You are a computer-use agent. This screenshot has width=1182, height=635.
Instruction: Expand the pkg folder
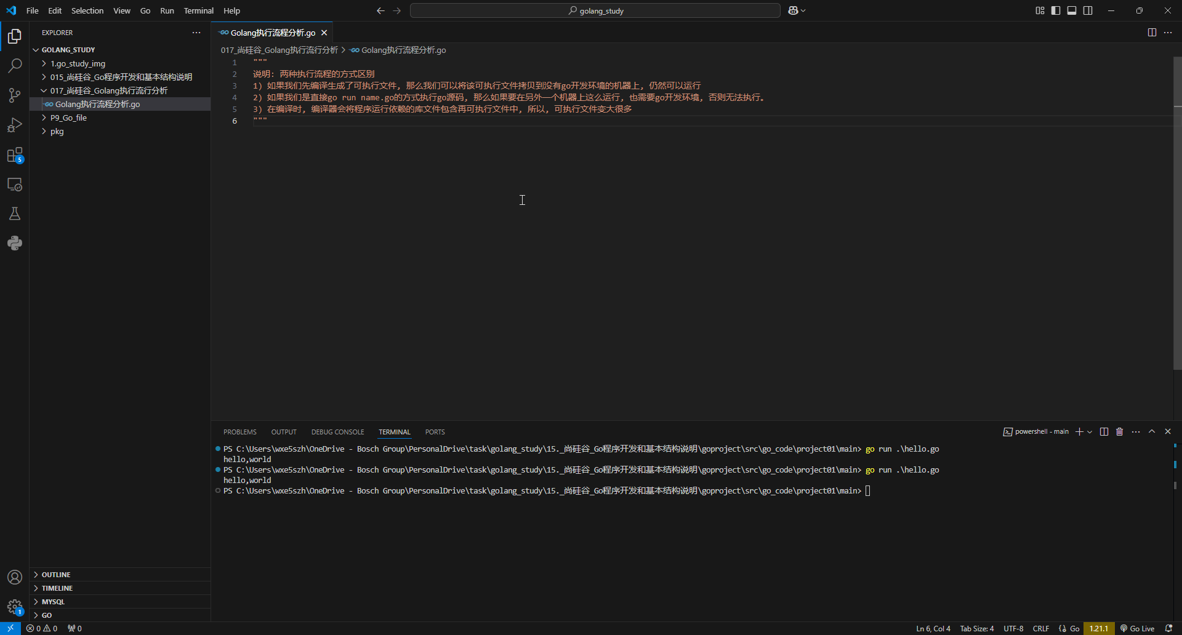coord(120,131)
